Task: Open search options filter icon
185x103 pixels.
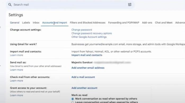Action: (130, 4)
